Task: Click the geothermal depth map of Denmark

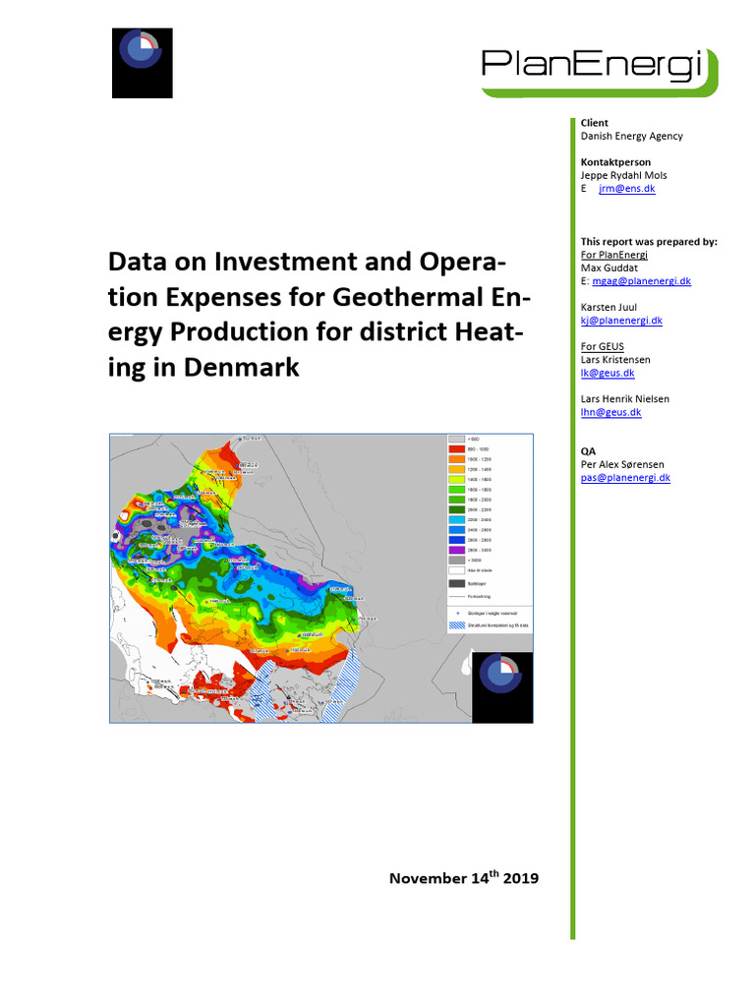Action: point(321,578)
